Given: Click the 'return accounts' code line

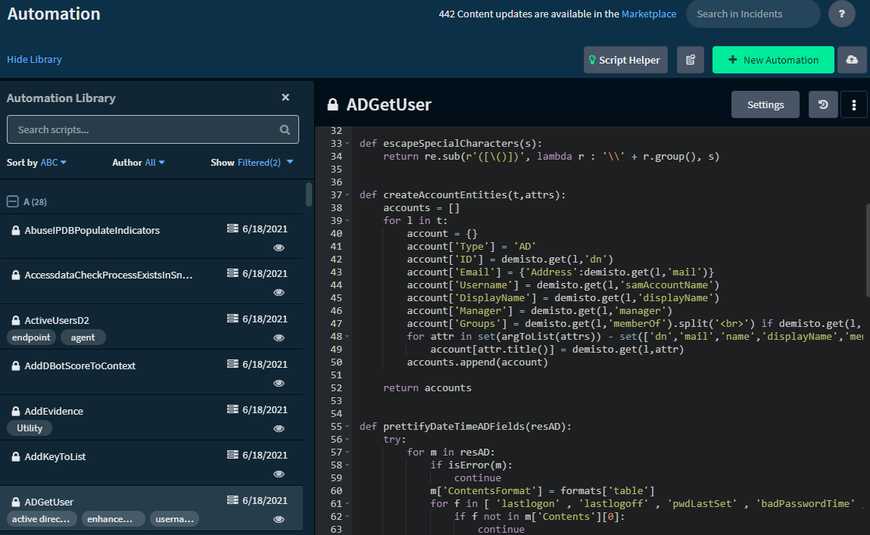Looking at the screenshot, I should 427,388.
